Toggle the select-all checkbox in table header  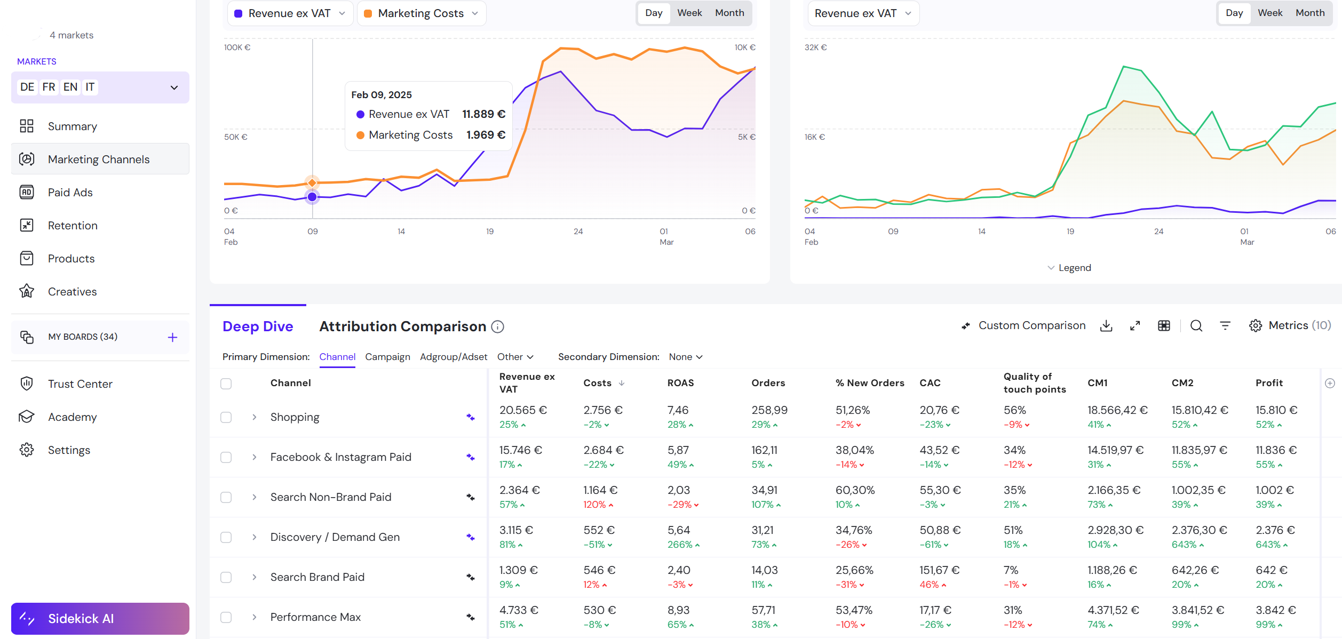[x=226, y=384]
